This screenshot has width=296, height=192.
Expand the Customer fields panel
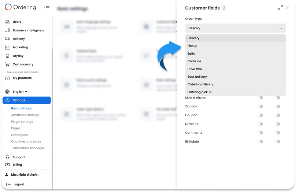[281, 8]
